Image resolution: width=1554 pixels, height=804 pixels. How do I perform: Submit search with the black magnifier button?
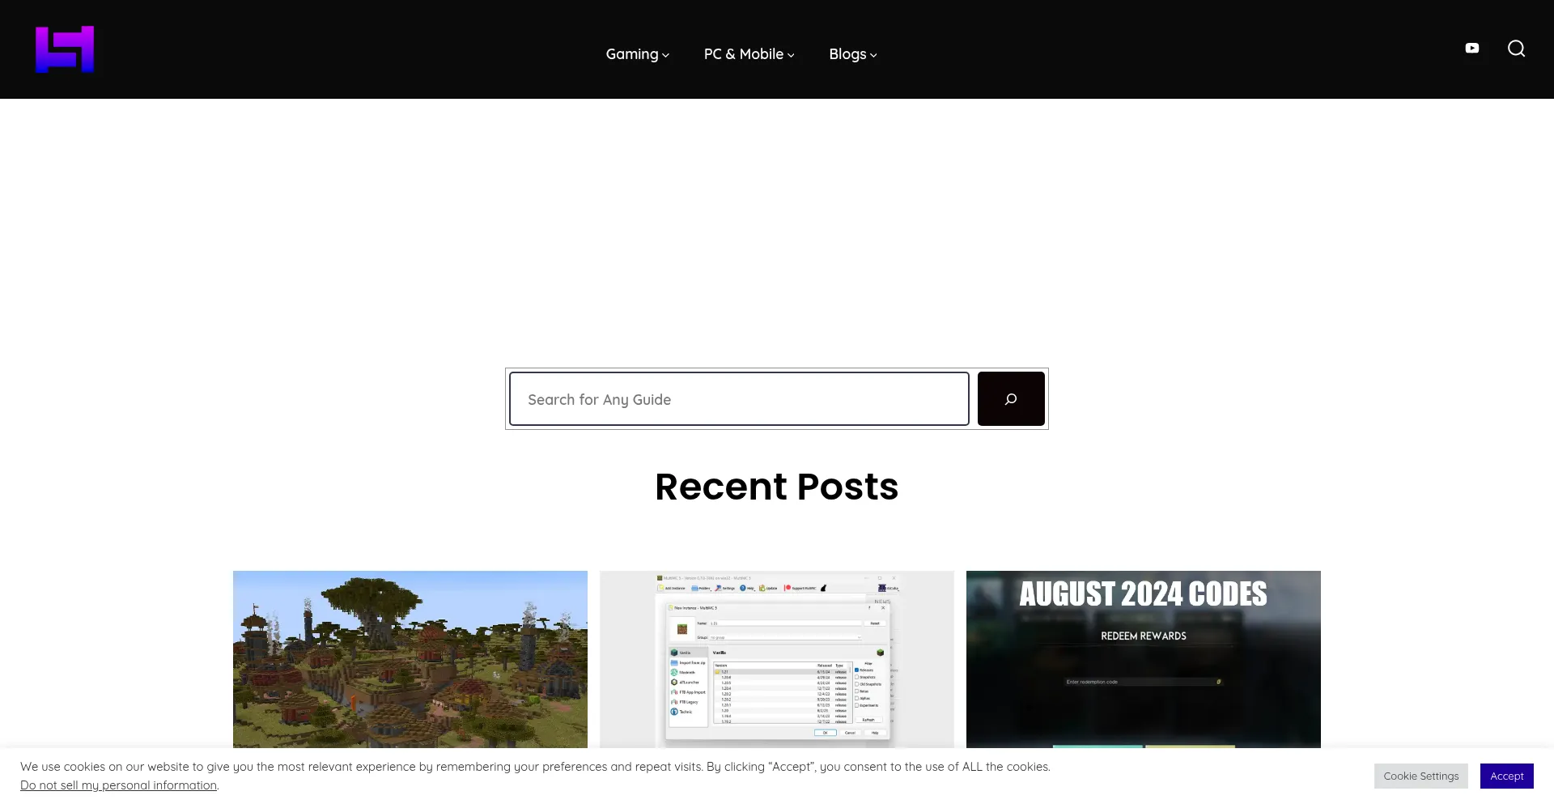click(1010, 399)
